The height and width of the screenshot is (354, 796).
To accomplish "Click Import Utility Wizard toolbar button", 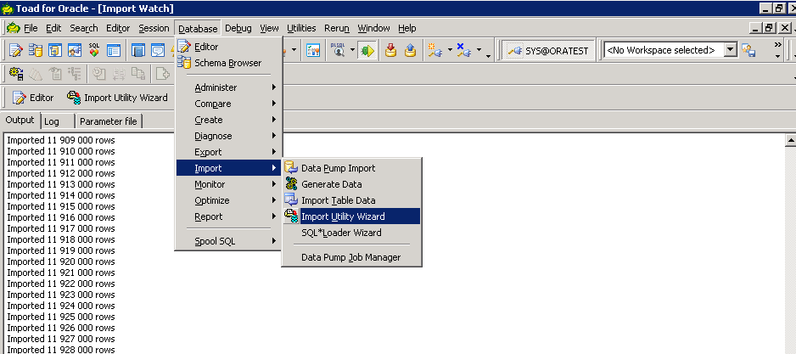I will coord(117,98).
